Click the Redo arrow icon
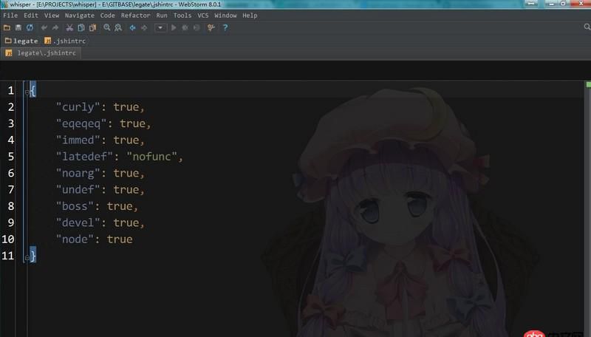 55,27
